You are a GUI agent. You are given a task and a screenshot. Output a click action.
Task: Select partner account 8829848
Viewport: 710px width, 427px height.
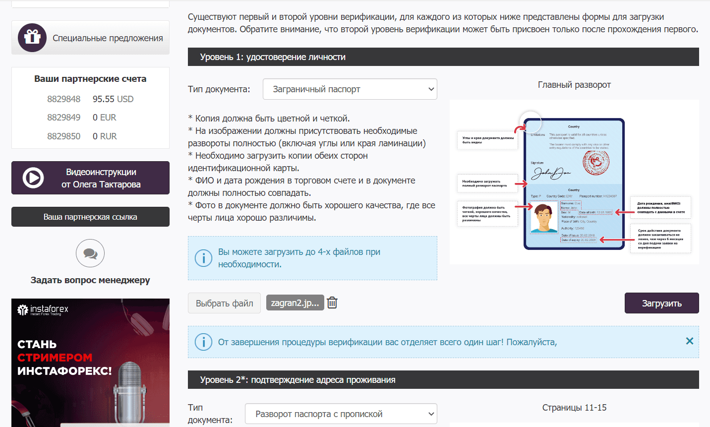(90, 99)
